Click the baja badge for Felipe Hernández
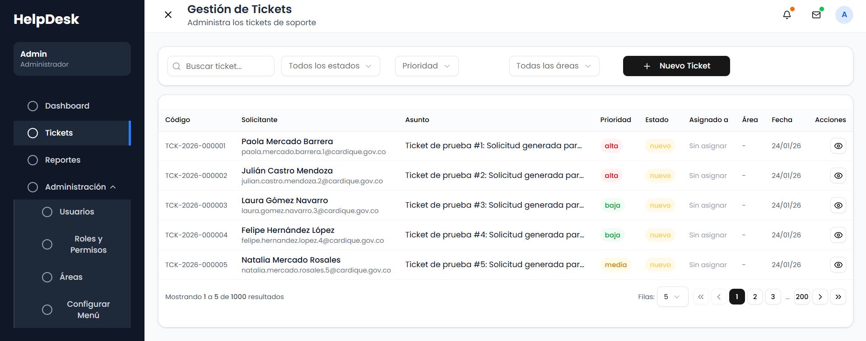This screenshot has height=341, width=866. (612, 235)
